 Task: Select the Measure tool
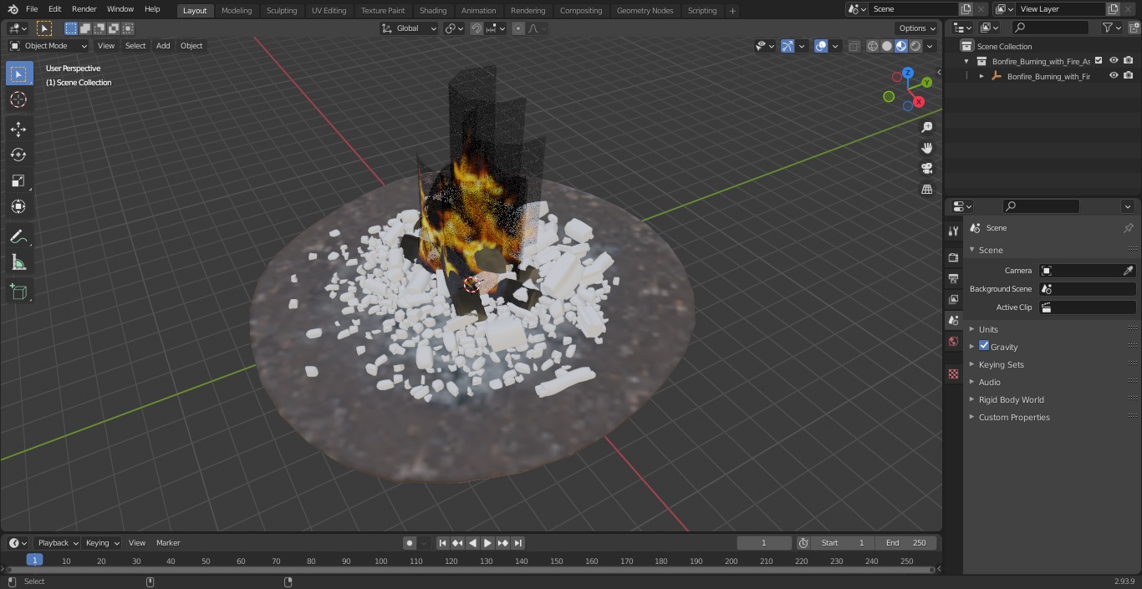pyautogui.click(x=18, y=263)
